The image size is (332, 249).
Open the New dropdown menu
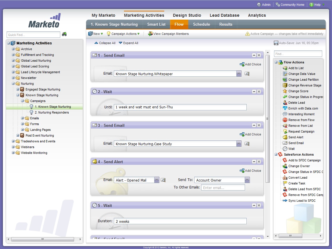(x=95, y=34)
